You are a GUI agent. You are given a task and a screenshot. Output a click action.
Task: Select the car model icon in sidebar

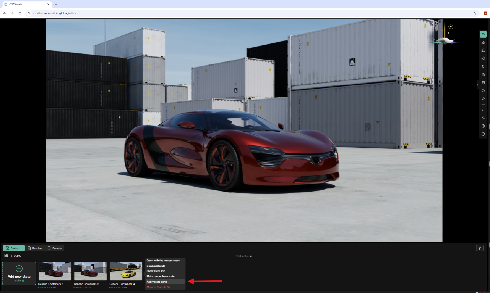(x=483, y=34)
